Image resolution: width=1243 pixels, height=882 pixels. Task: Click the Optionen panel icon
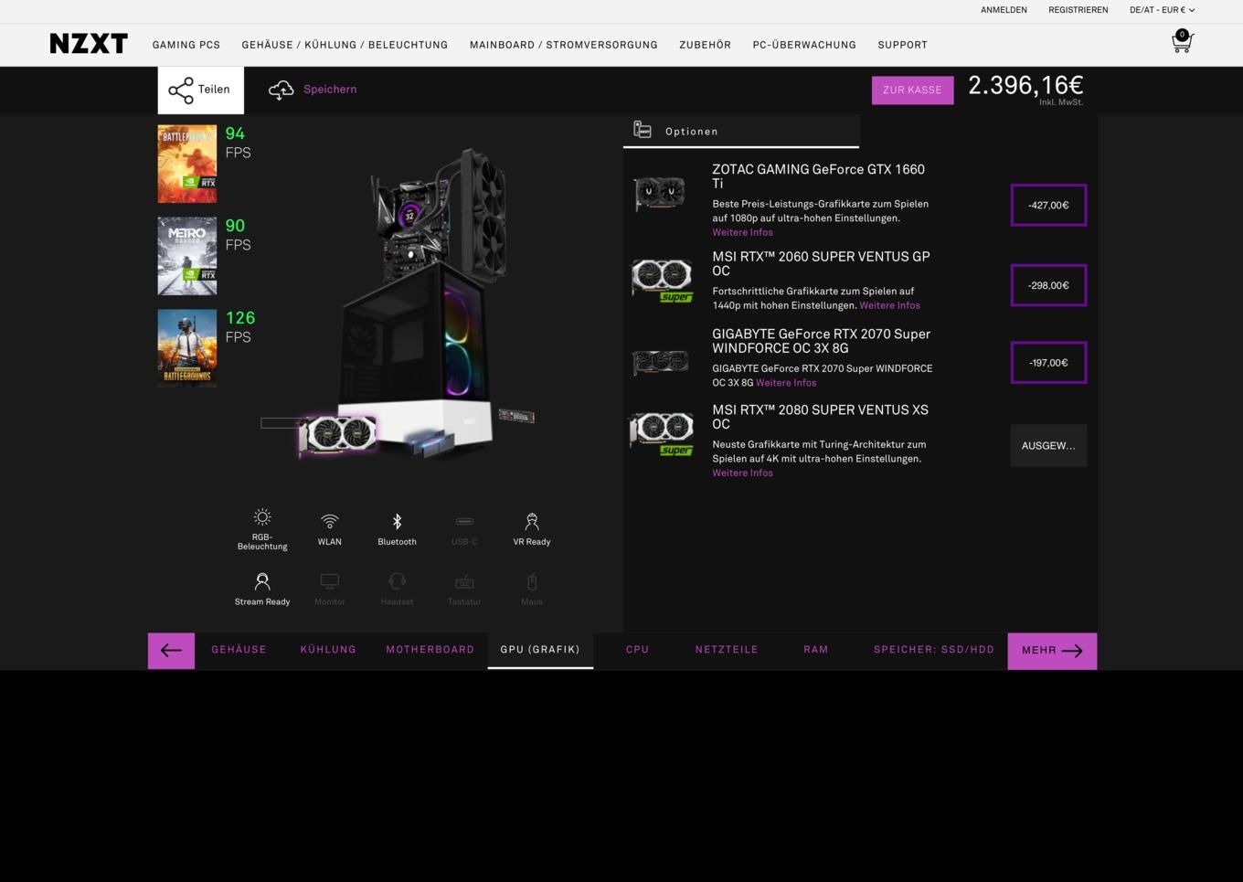[x=643, y=130]
